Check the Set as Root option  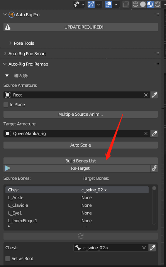(x=8, y=259)
